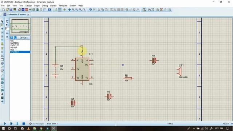
Task: Open the File menu
Action: point(3,6)
